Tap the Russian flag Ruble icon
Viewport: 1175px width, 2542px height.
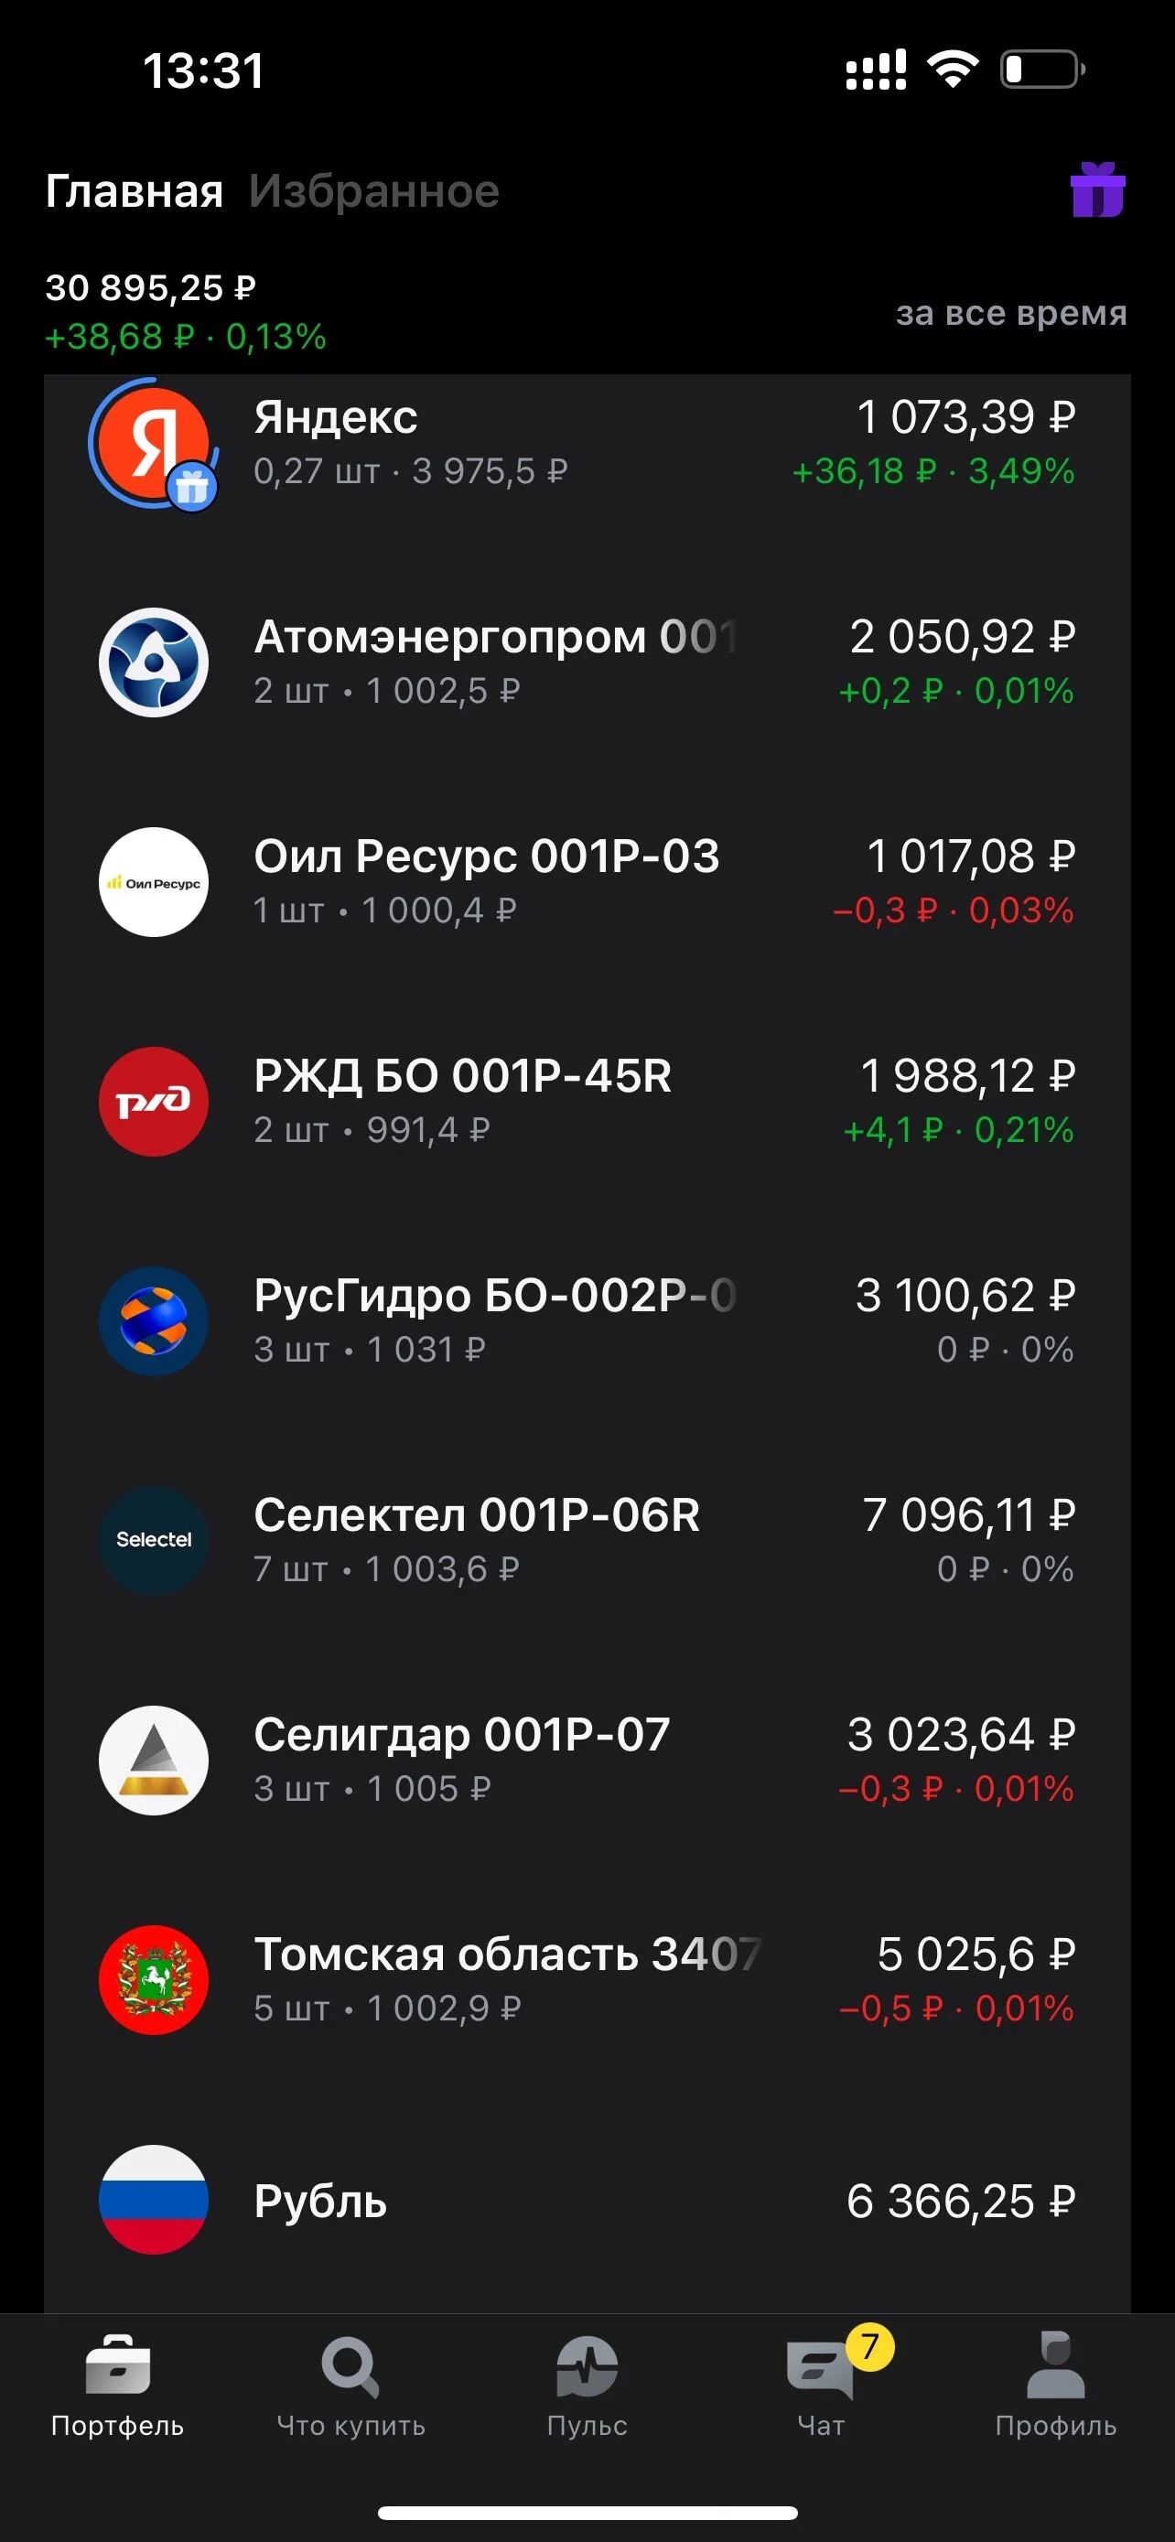[x=154, y=2200]
